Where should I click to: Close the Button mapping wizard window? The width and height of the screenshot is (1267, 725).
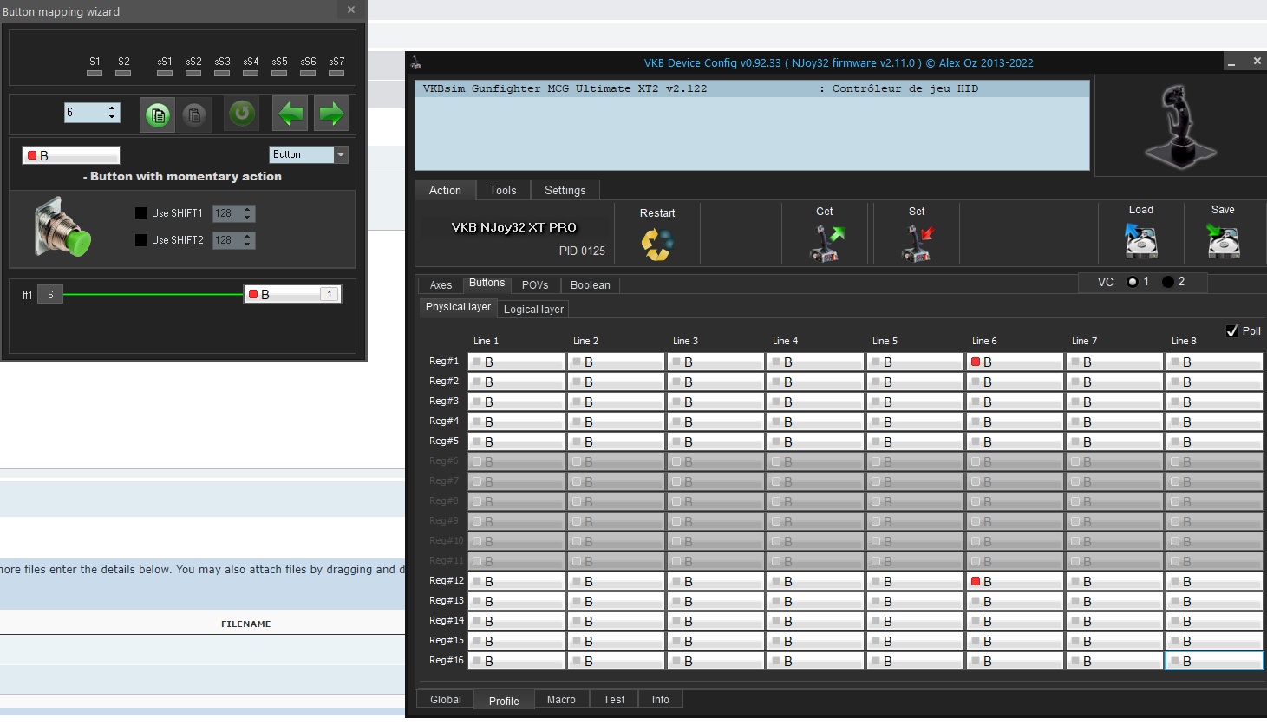(351, 10)
